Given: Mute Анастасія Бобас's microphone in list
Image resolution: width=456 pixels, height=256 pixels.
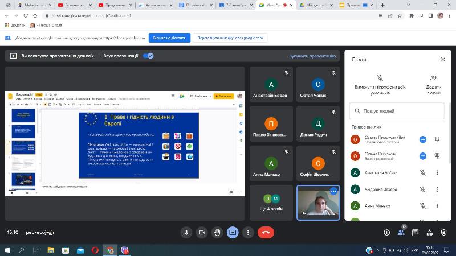Looking at the screenshot, I should click(x=422, y=172).
